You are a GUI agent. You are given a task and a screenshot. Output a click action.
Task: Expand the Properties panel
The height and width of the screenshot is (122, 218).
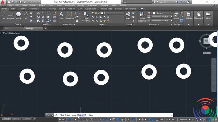pos(154,24)
